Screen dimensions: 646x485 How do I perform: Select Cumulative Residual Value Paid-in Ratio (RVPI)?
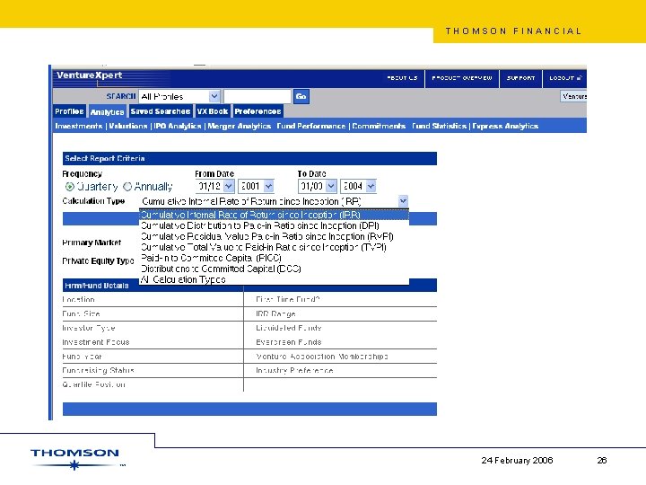[x=274, y=236]
